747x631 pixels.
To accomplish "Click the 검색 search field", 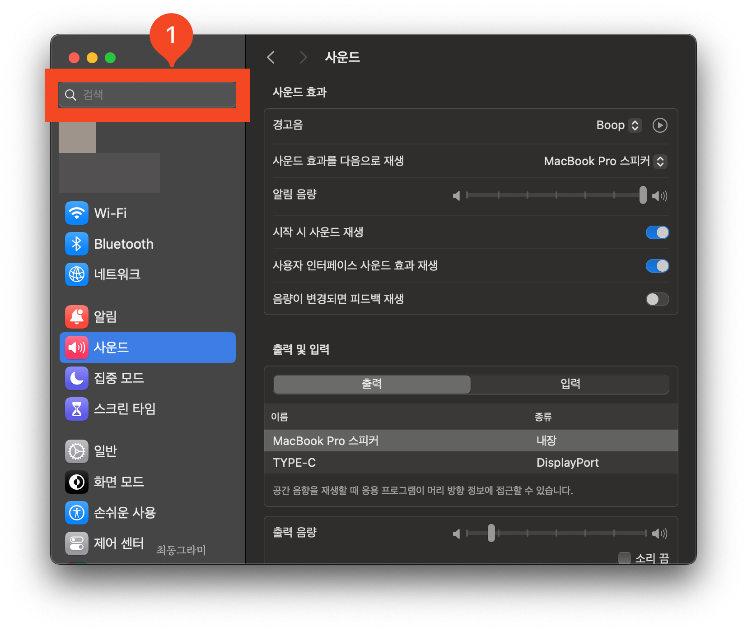I will click(x=147, y=95).
